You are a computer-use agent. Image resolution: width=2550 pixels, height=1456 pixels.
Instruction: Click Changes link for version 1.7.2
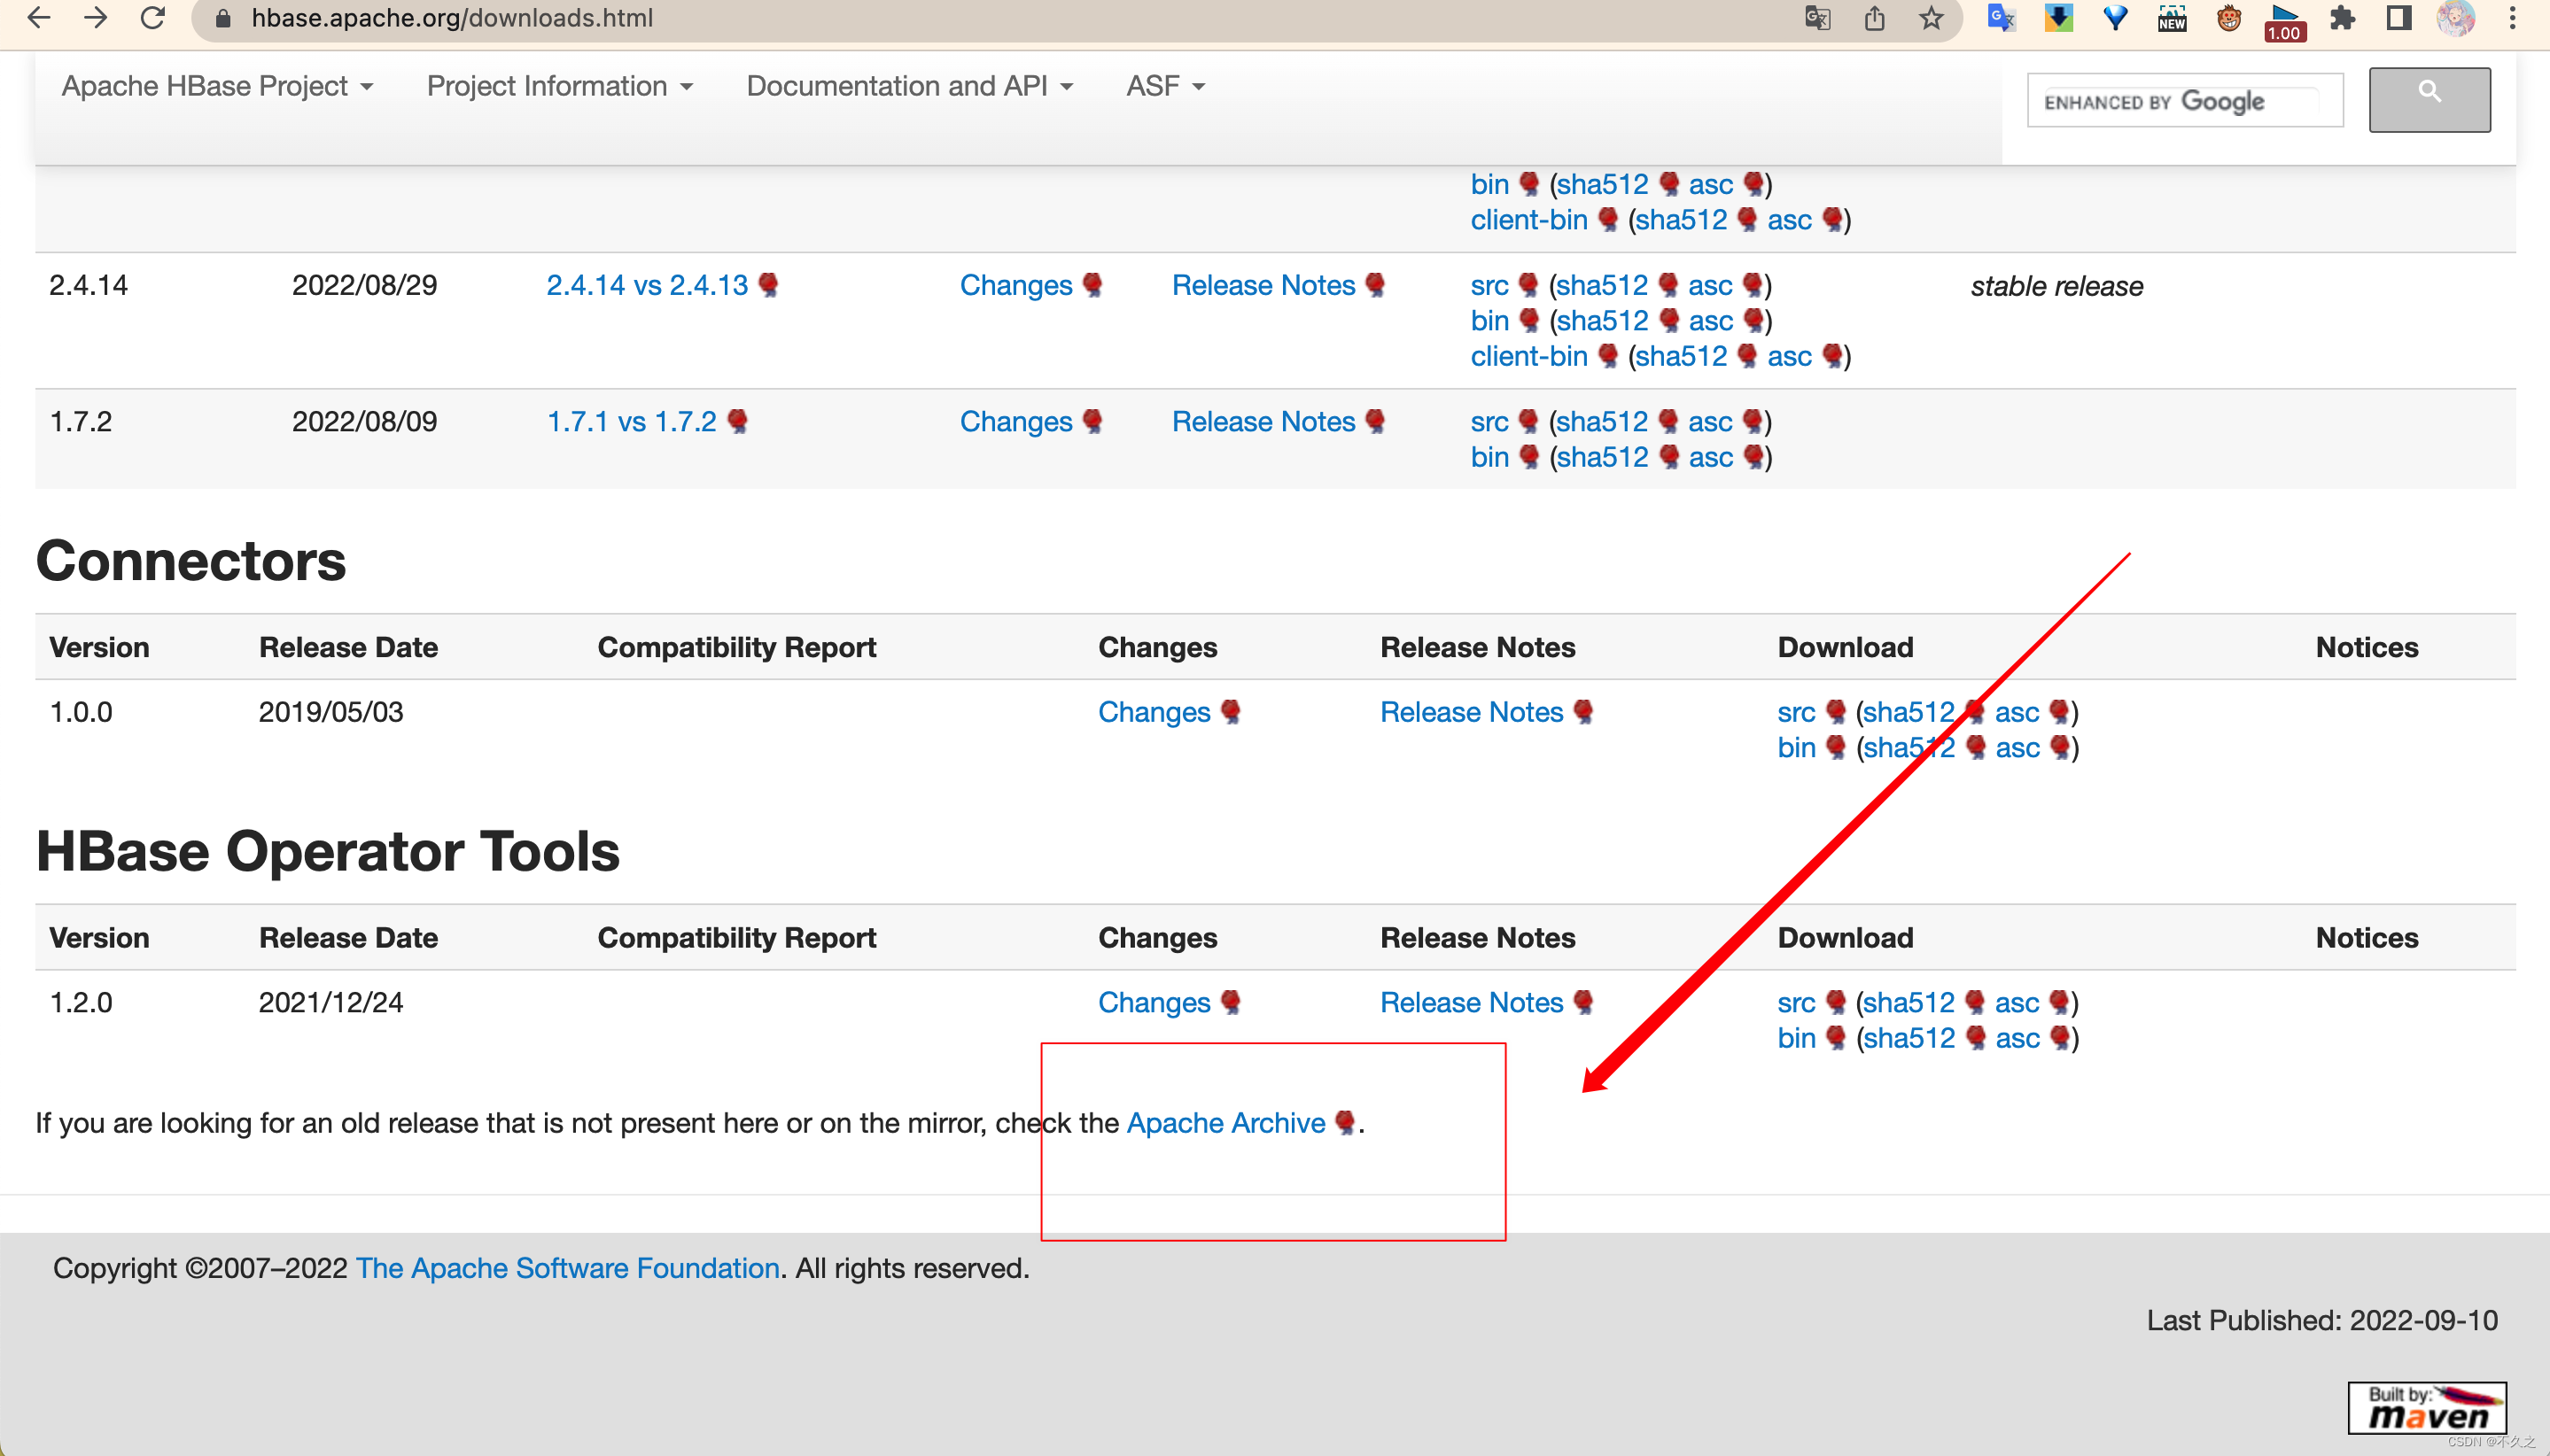click(1017, 420)
